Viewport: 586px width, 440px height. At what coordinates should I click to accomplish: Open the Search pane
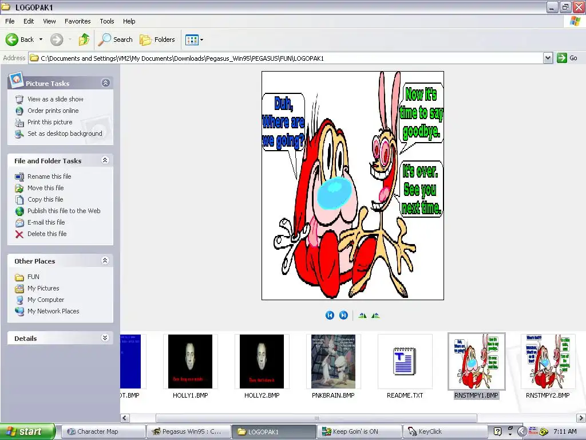click(115, 40)
